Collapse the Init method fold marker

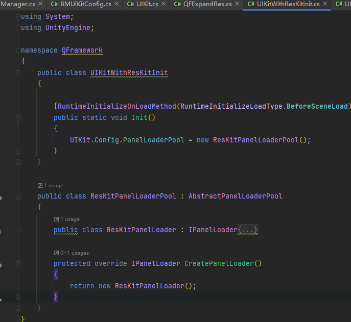[18, 117]
